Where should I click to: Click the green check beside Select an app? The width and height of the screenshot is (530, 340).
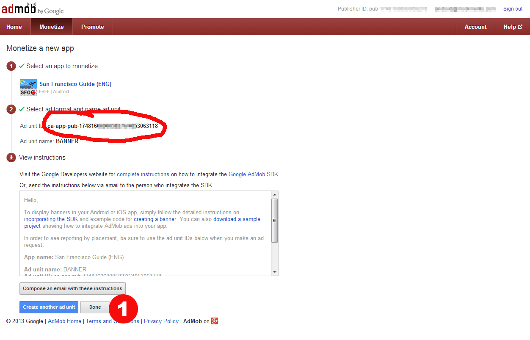click(22, 66)
